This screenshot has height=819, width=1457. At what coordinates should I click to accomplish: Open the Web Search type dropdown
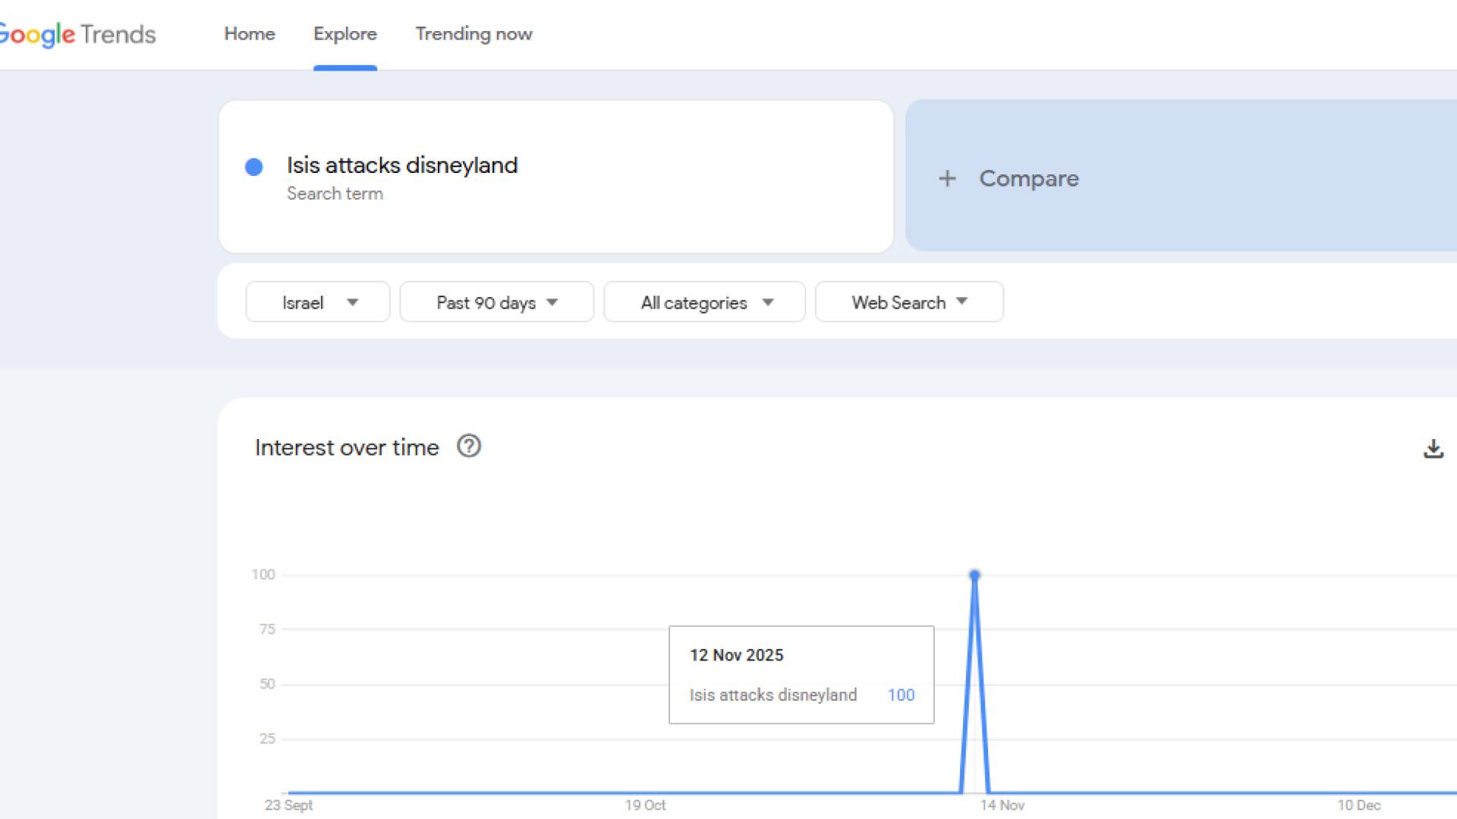coord(909,302)
